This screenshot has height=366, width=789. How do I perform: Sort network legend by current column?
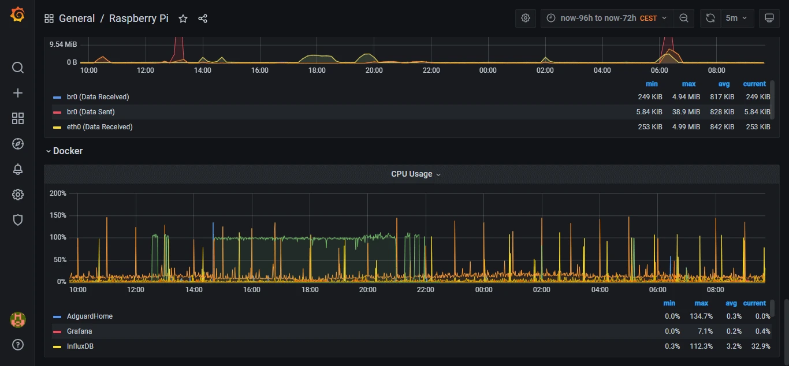pos(754,84)
